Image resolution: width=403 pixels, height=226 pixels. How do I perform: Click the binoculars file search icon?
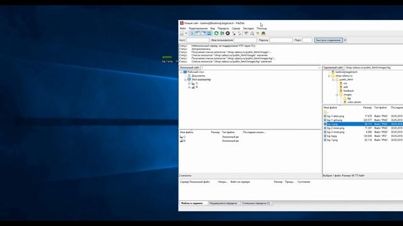[x=263, y=33]
